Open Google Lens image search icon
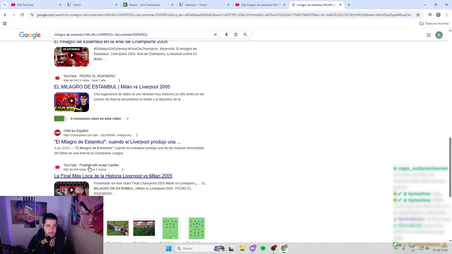This screenshot has width=452, height=254. click(236, 35)
